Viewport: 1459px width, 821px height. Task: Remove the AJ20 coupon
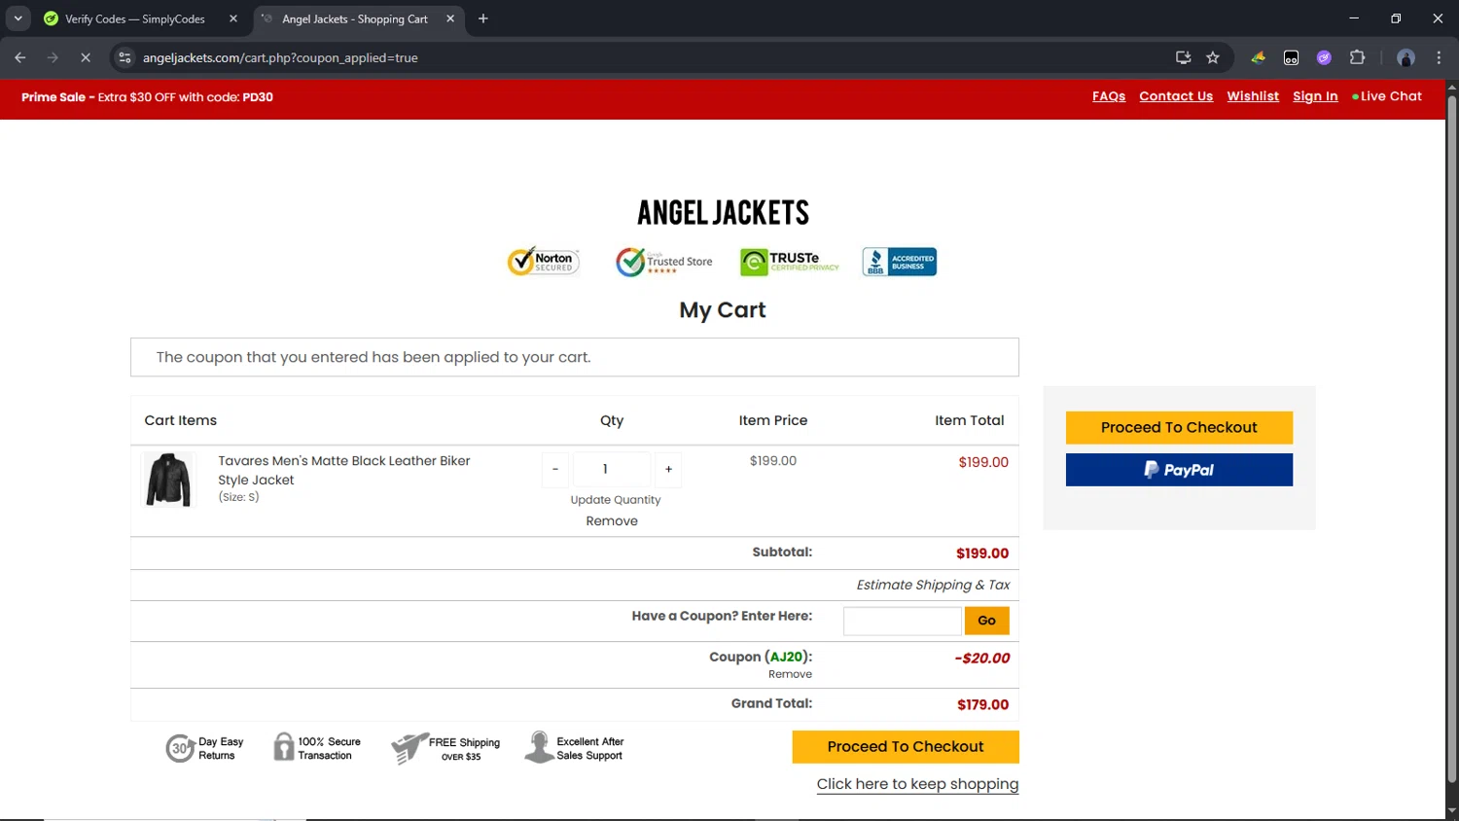[x=790, y=674]
